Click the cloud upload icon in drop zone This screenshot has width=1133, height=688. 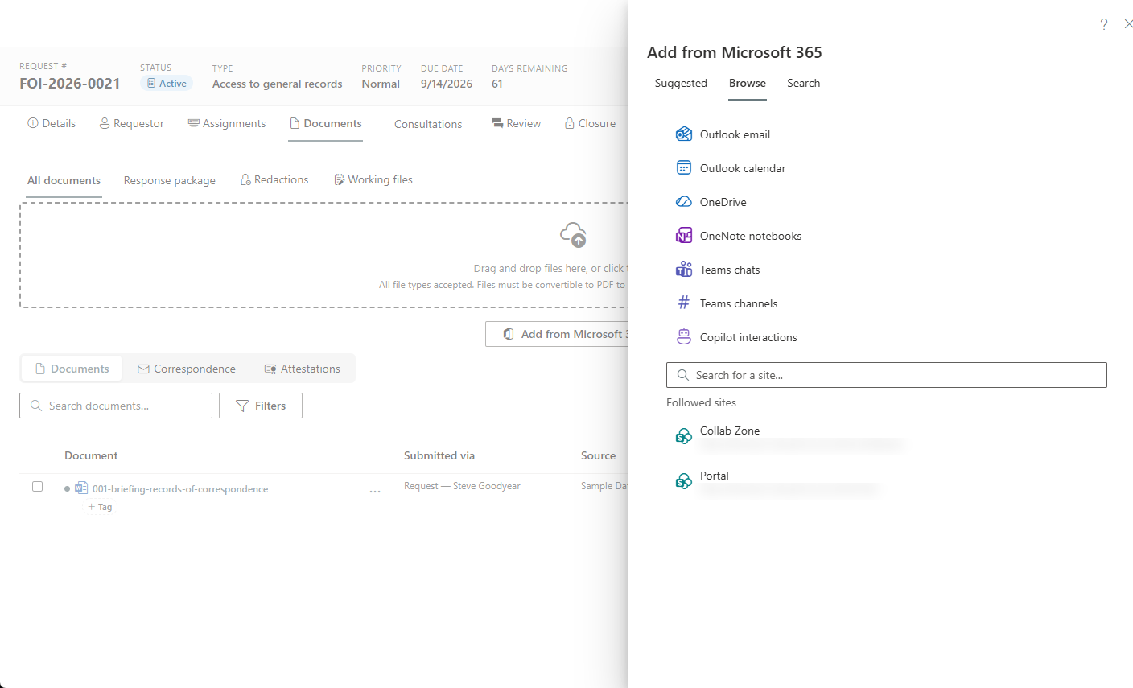[x=573, y=235]
